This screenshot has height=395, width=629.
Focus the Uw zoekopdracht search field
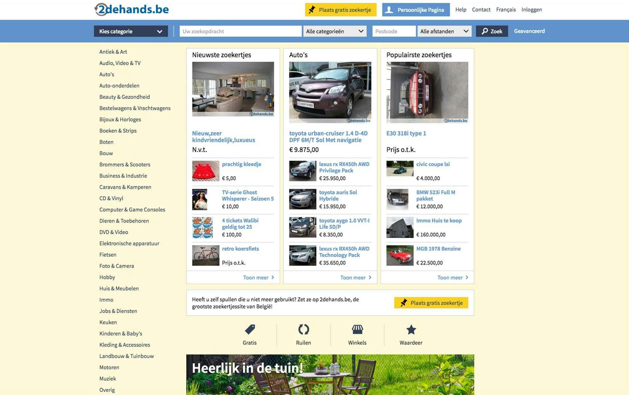coord(240,31)
